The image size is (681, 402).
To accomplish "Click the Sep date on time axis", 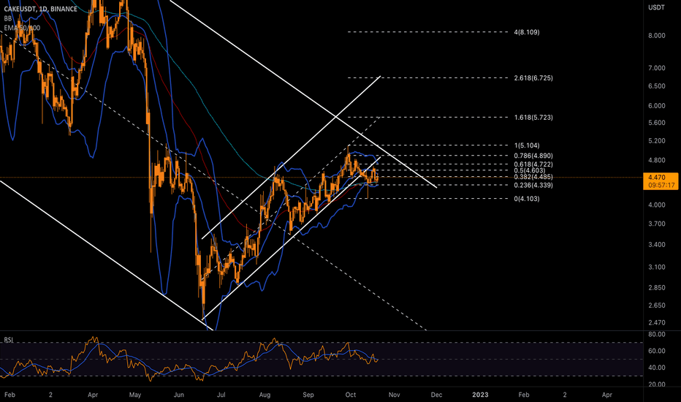I will coord(308,395).
